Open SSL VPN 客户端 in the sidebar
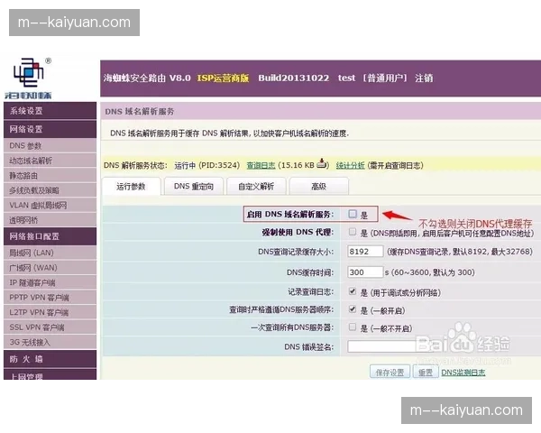 pos(50,327)
